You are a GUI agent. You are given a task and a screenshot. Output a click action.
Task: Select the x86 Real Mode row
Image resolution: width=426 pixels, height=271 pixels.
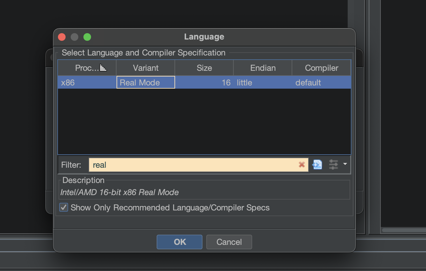(204, 83)
